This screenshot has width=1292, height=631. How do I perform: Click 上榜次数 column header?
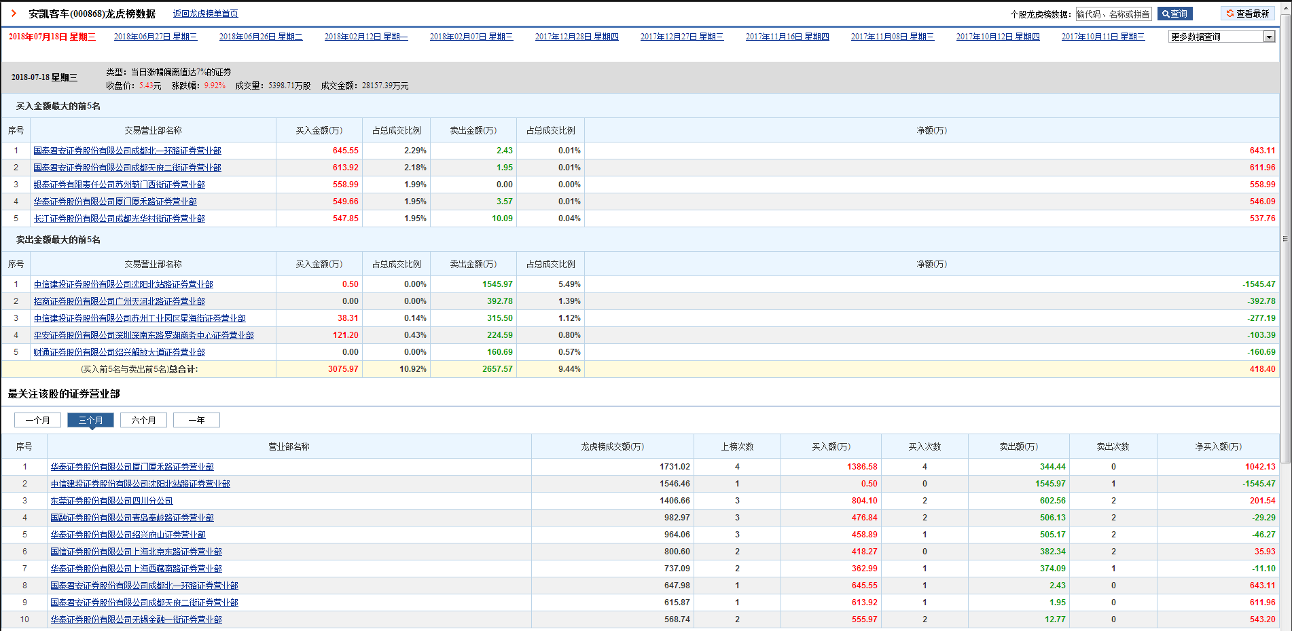click(x=737, y=446)
